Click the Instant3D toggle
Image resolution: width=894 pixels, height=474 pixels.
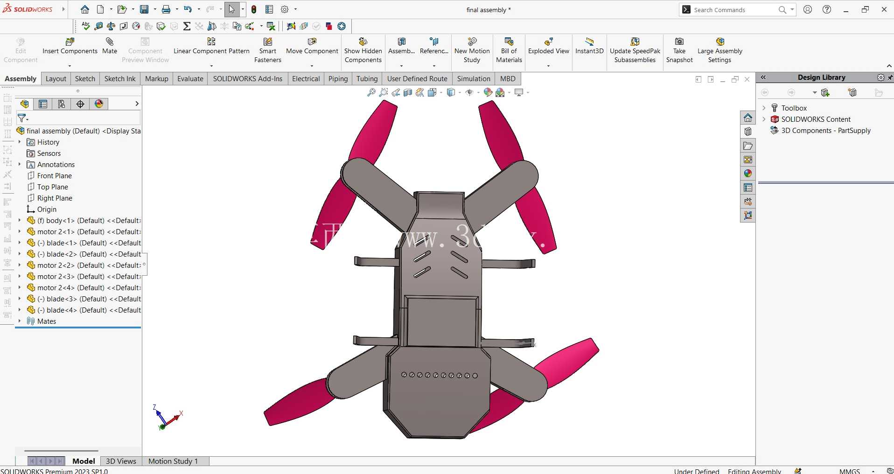589,46
